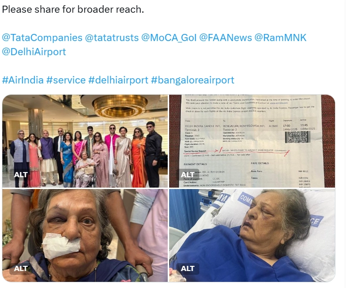The width and height of the screenshot is (359, 288).
Task: Open the photo of woman with bandaged nose
Action: pyautogui.click(x=85, y=236)
